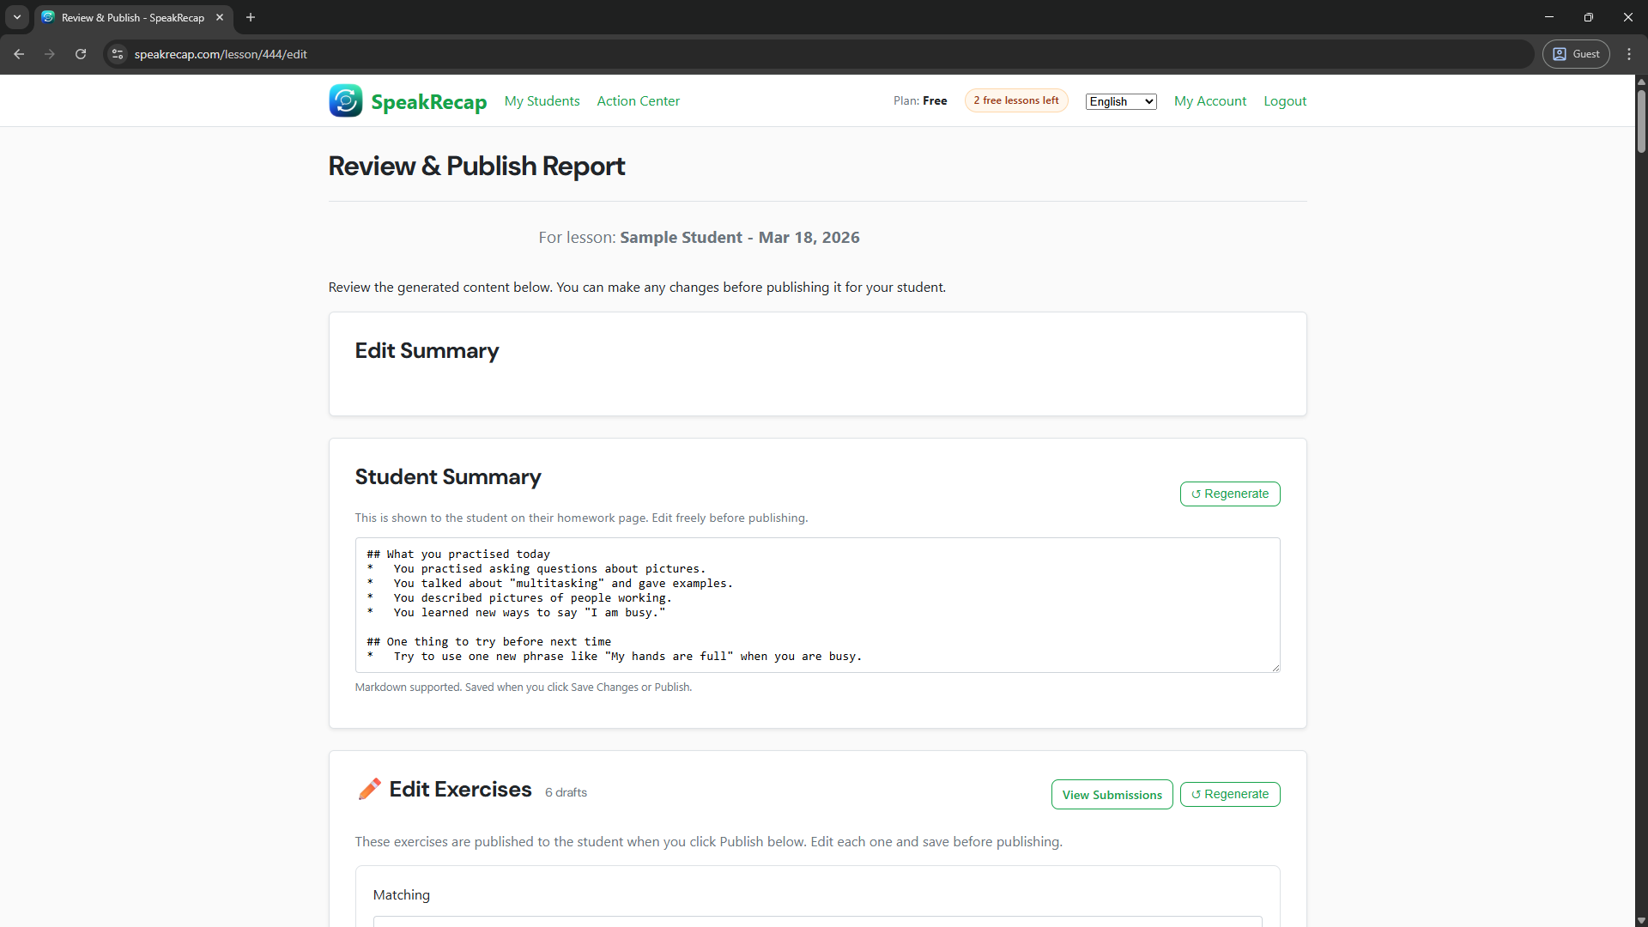Click the SpeakRecap logo icon
Viewport: 1648px width, 927px height.
[x=345, y=101]
